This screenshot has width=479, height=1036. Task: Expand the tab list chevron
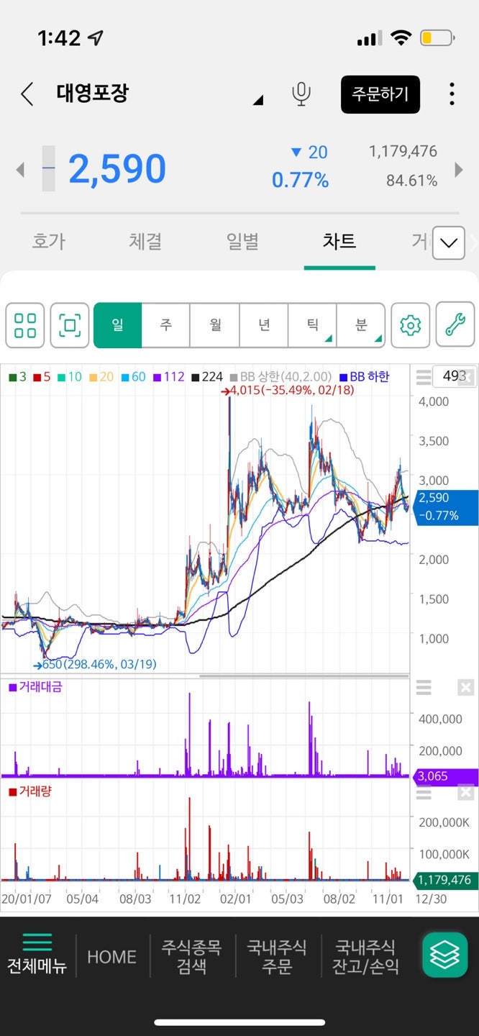point(449,243)
